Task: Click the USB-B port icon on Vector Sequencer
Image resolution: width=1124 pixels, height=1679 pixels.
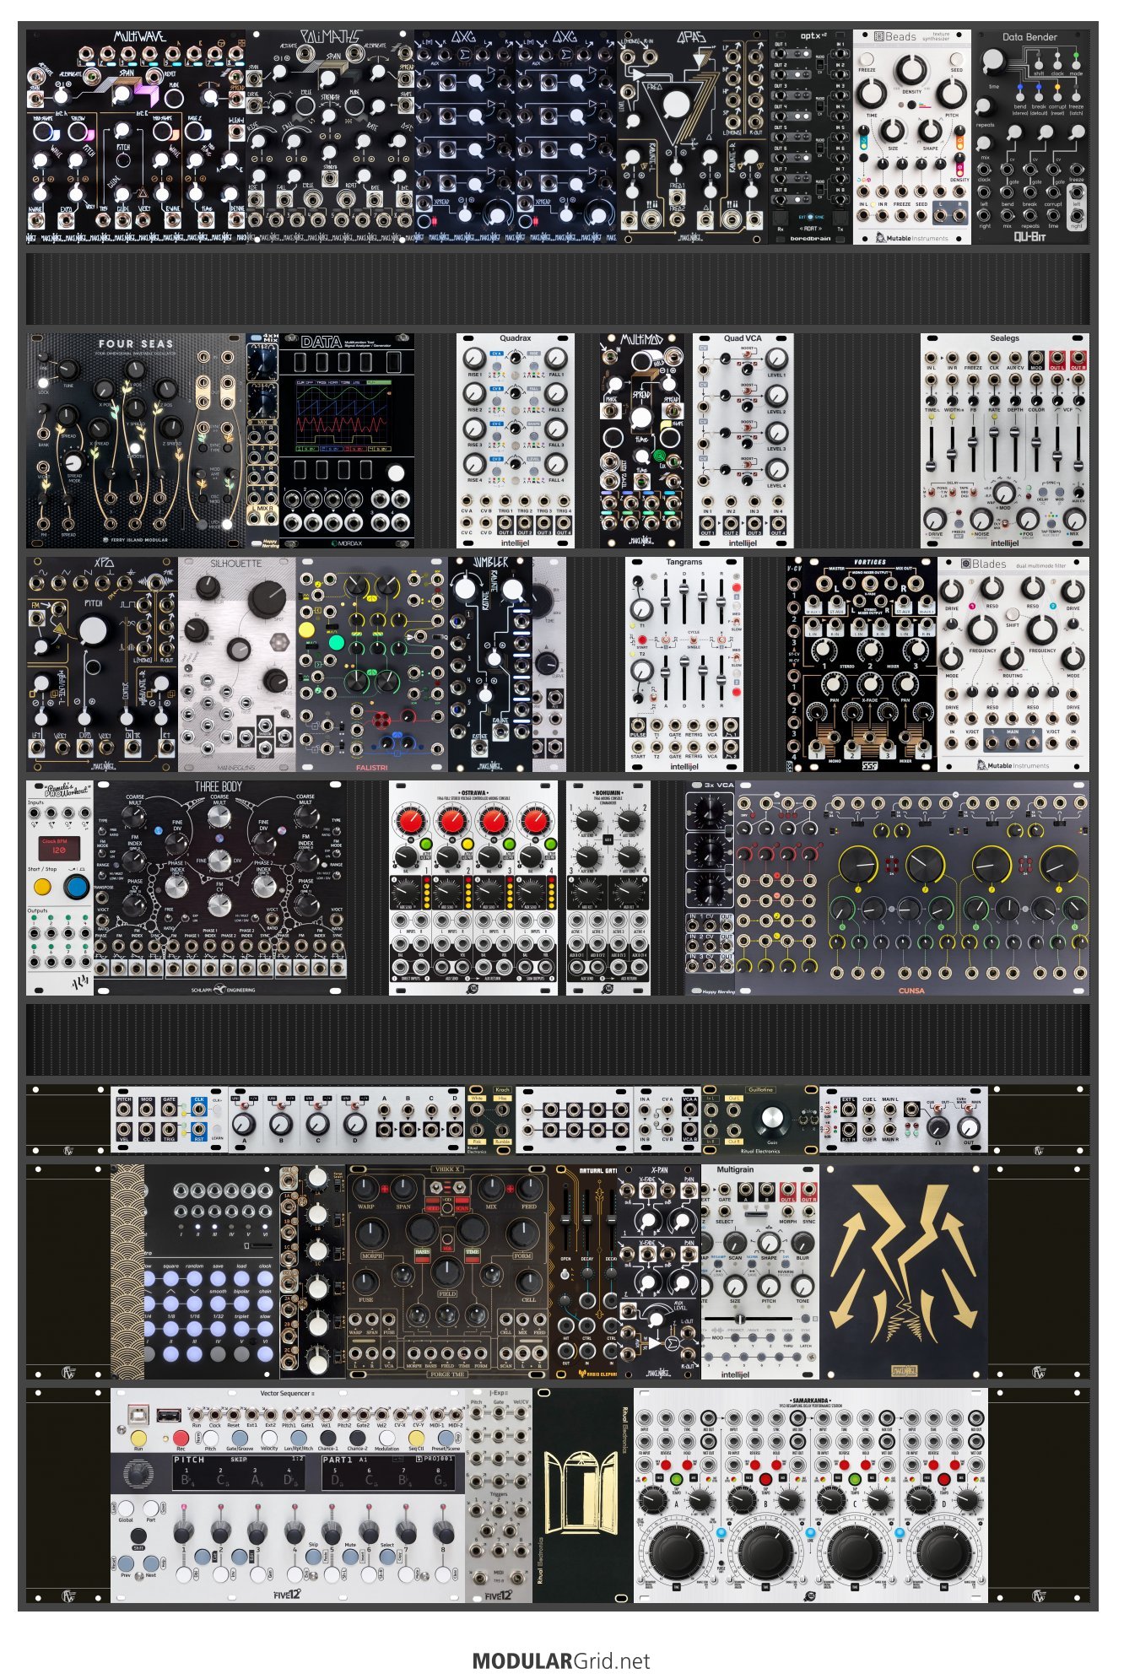Action: 138,1414
